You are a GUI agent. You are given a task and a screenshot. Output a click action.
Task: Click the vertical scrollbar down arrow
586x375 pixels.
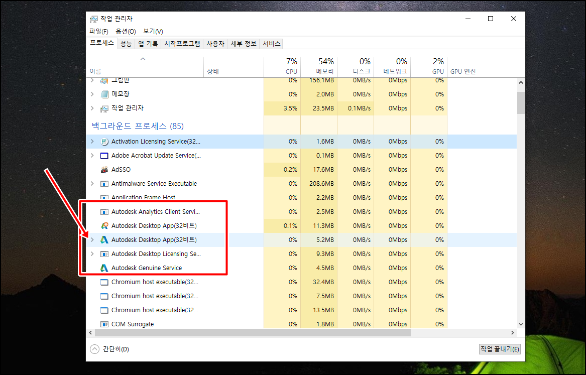[521, 324]
